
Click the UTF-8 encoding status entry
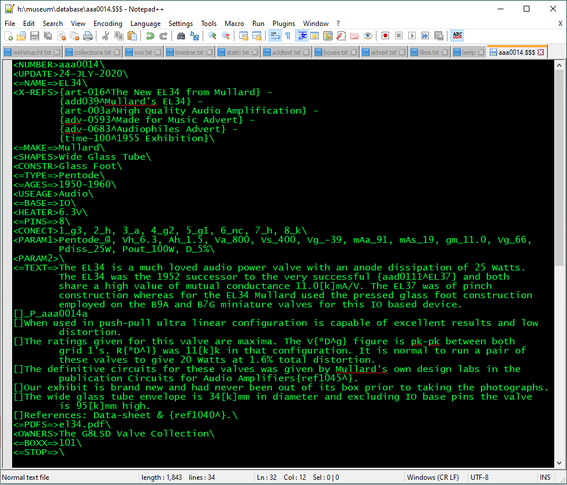(x=479, y=478)
